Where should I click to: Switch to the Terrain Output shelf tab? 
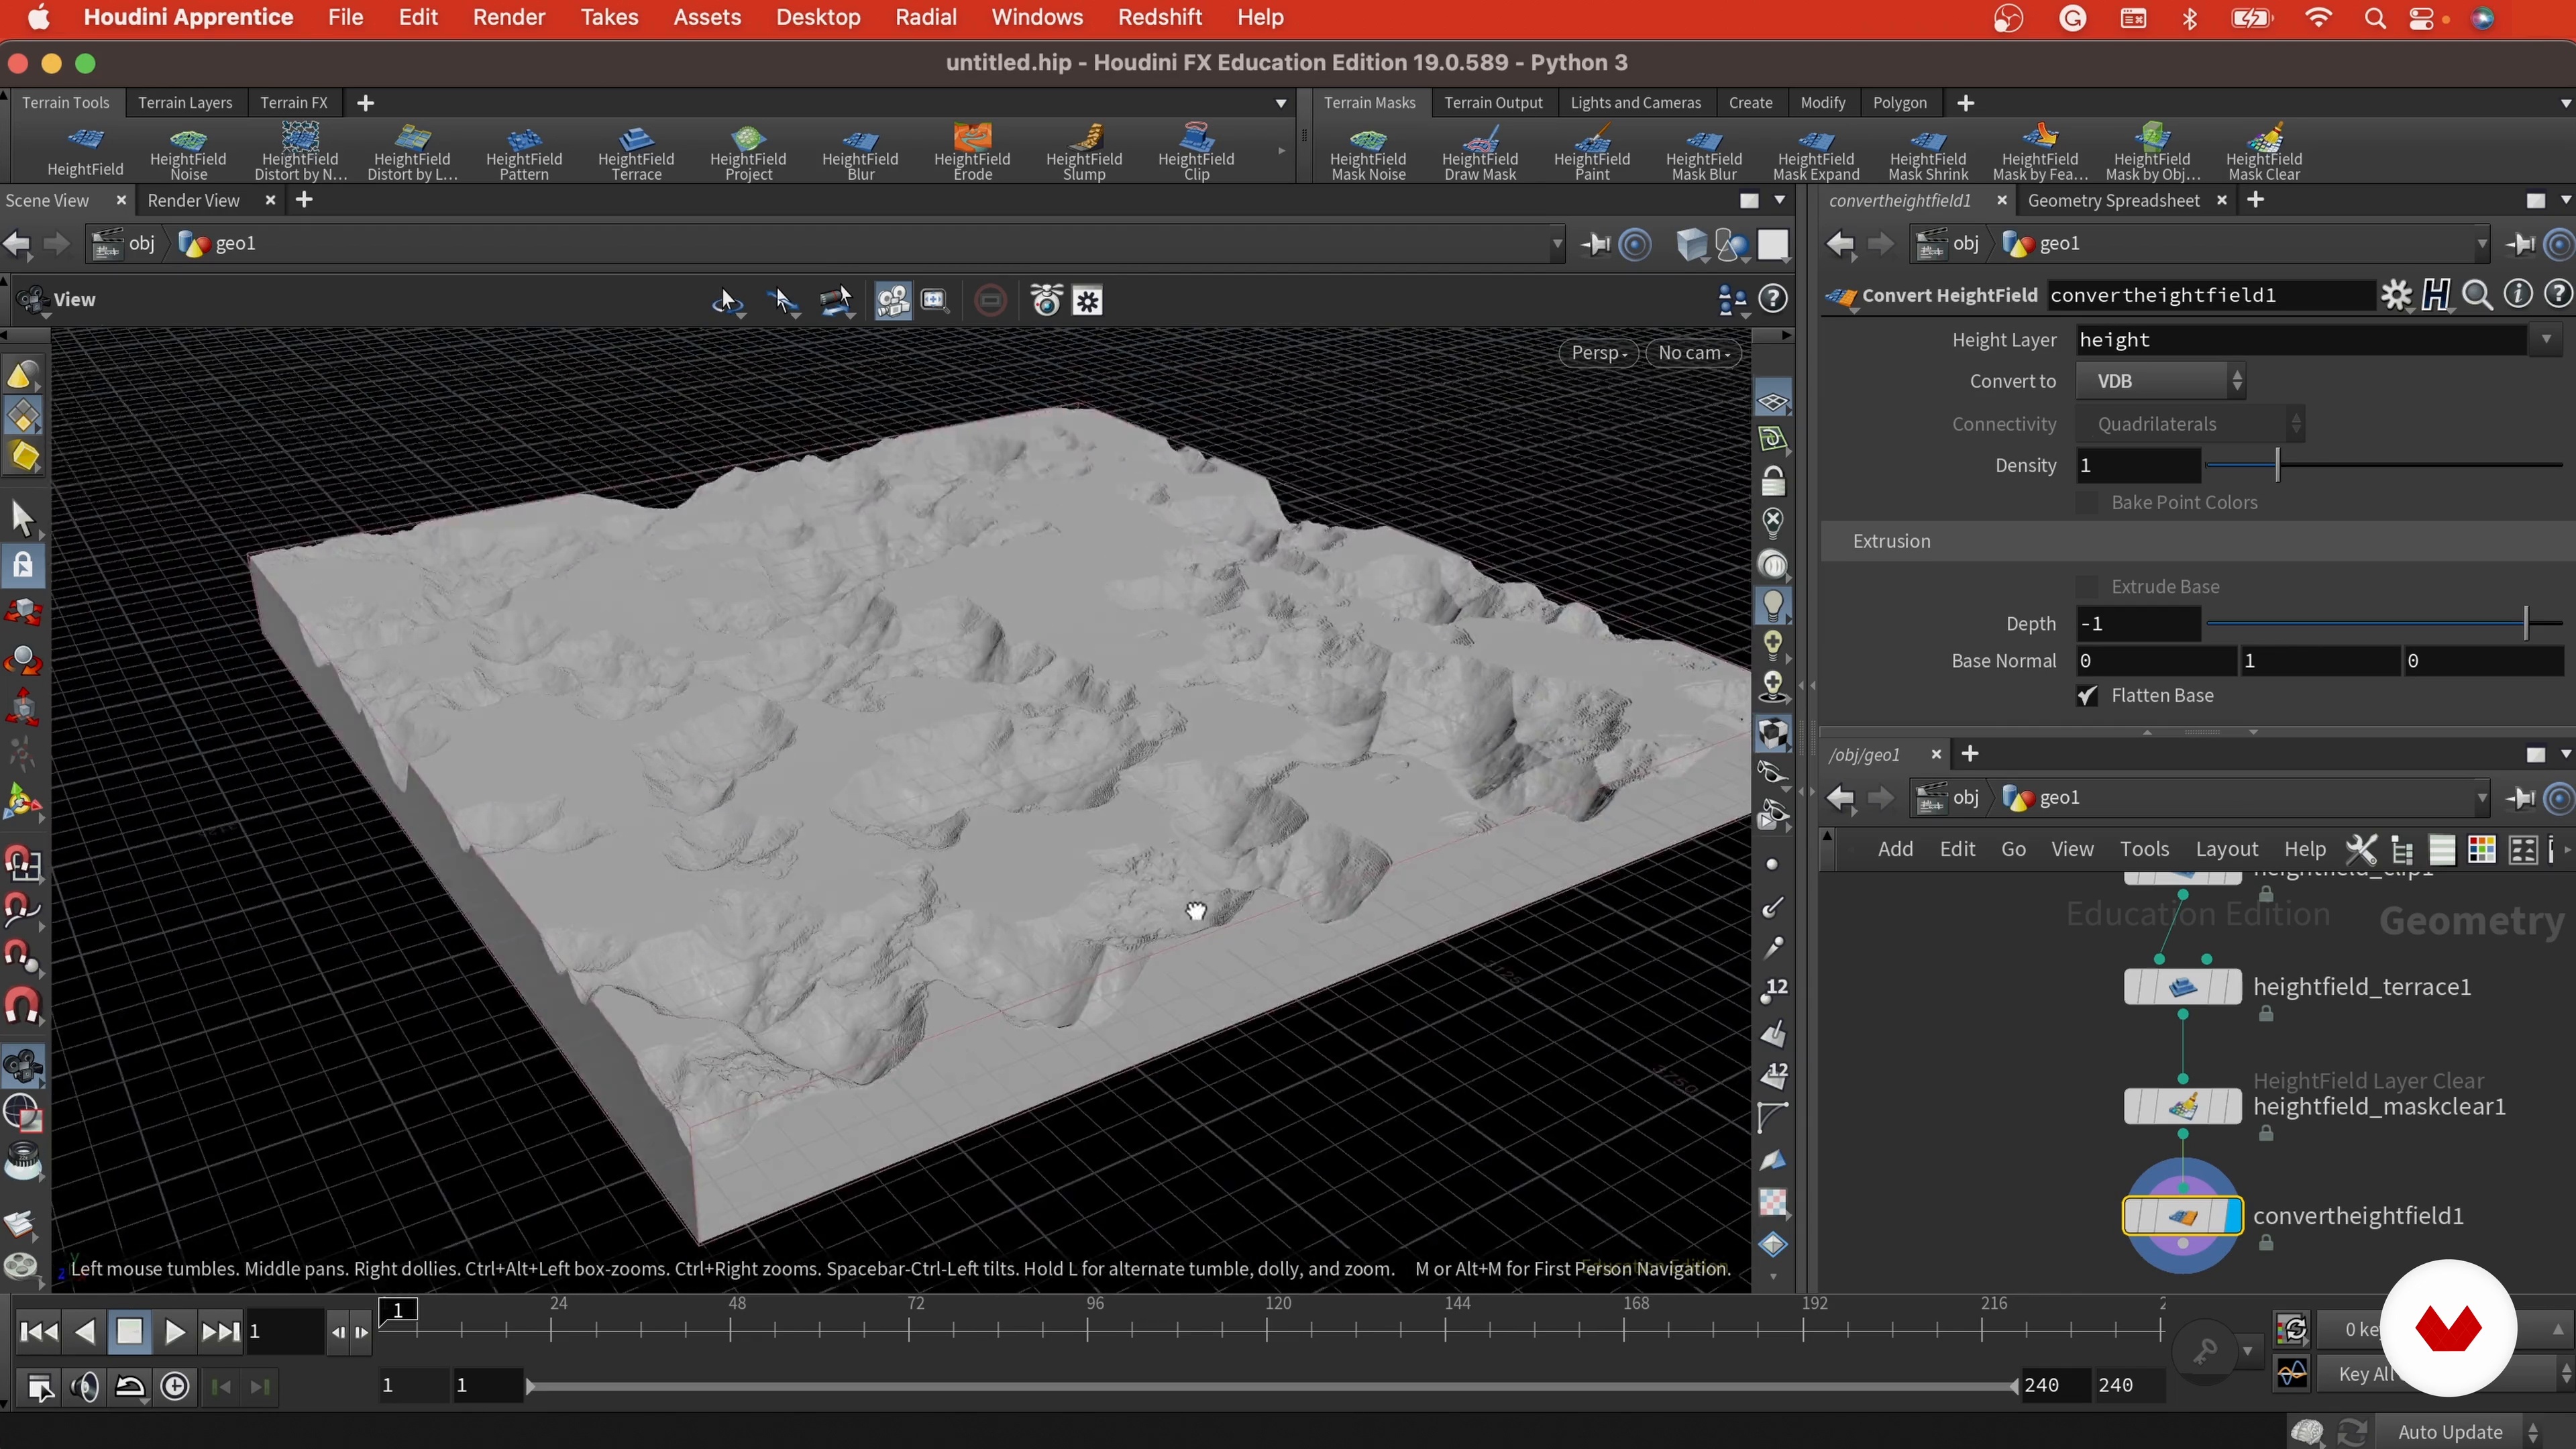1493,102
